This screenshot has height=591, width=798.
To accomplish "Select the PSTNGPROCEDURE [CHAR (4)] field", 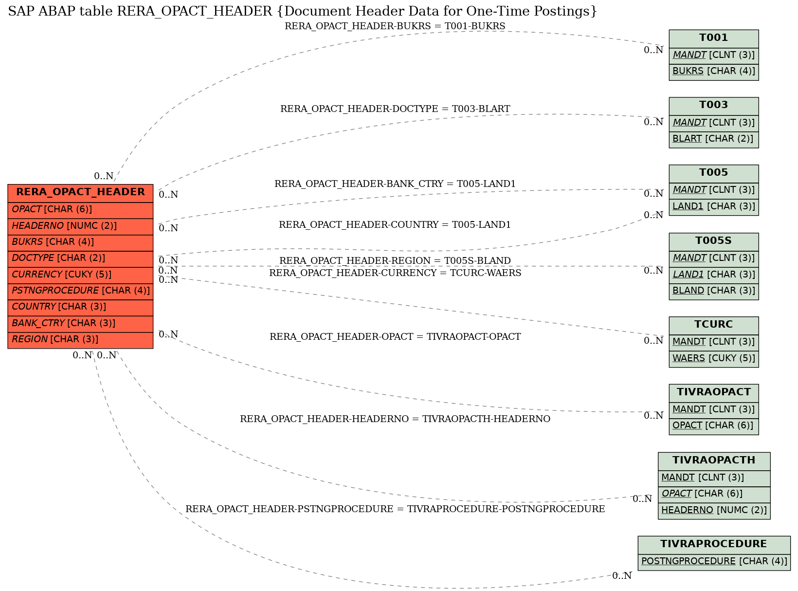I will (80, 291).
